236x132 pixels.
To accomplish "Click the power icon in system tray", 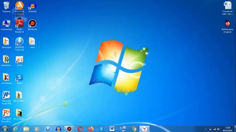I will pos(210,129).
